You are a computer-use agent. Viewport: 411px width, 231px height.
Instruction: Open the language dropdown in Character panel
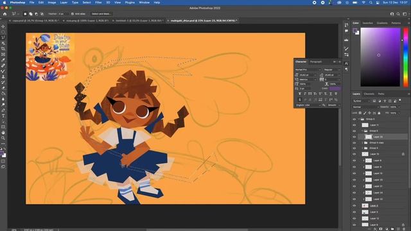coord(308,105)
